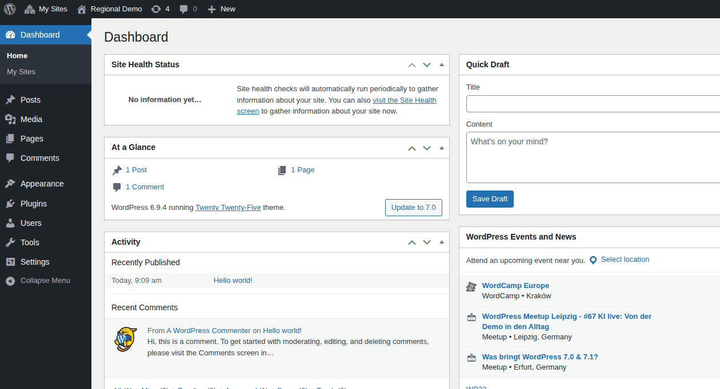Viewport: 720px width, 389px height.
Task: Open Users person icon in sidebar
Action: click(10, 223)
